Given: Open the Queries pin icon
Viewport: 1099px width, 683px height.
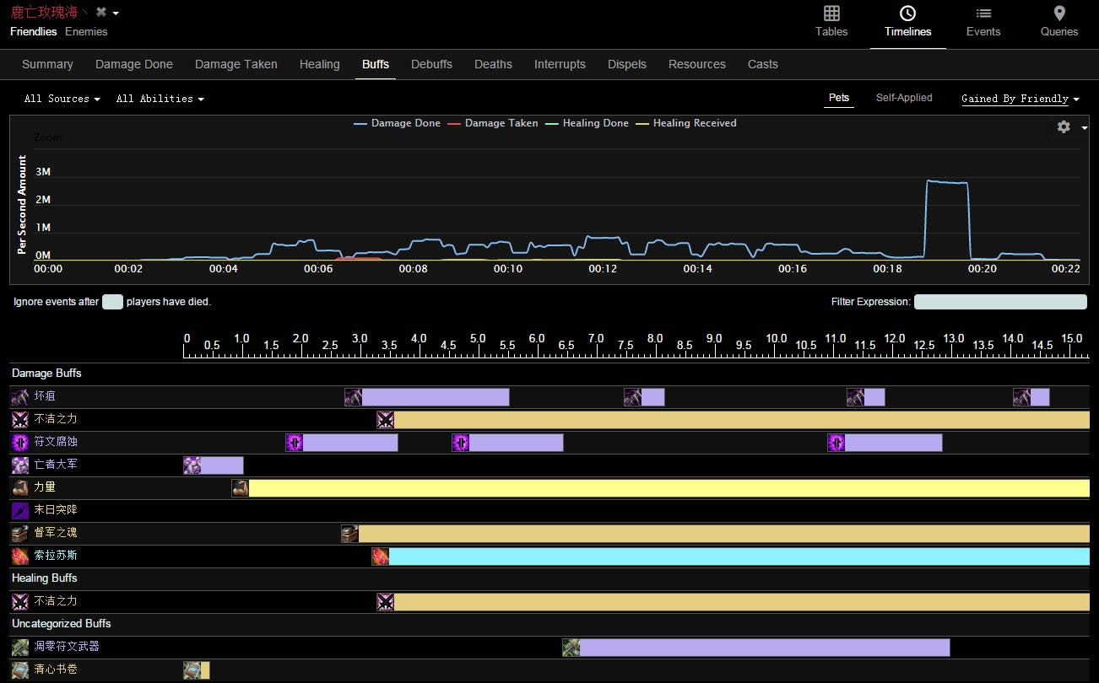Looking at the screenshot, I should (x=1058, y=13).
